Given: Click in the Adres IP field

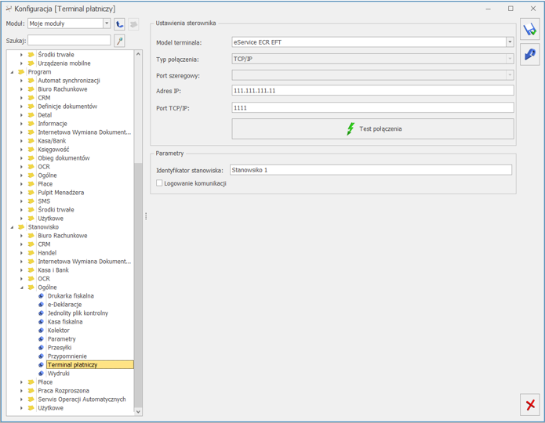Looking at the screenshot, I should click(372, 91).
